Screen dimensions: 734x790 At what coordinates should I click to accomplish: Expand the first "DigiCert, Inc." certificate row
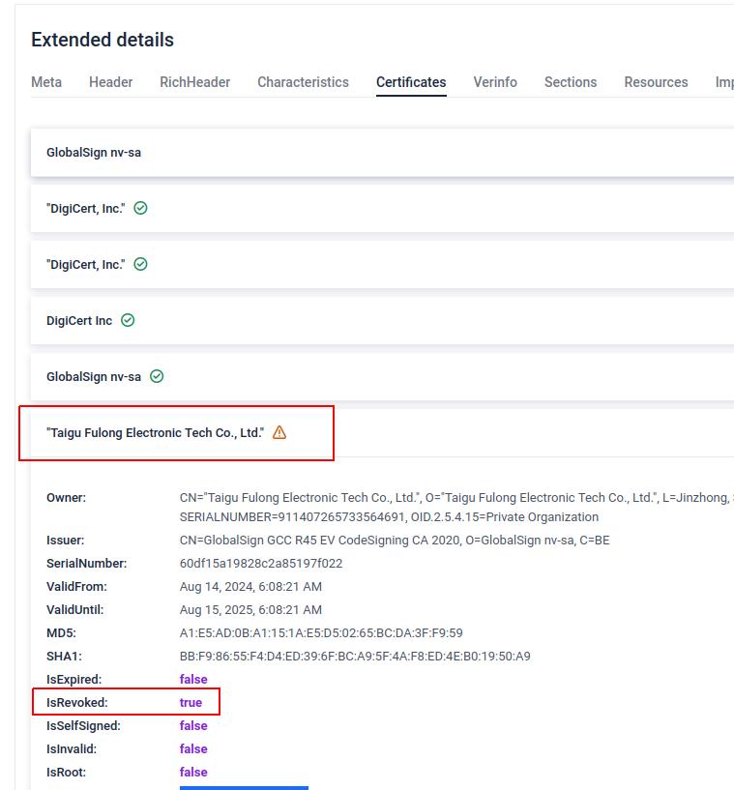(382, 208)
